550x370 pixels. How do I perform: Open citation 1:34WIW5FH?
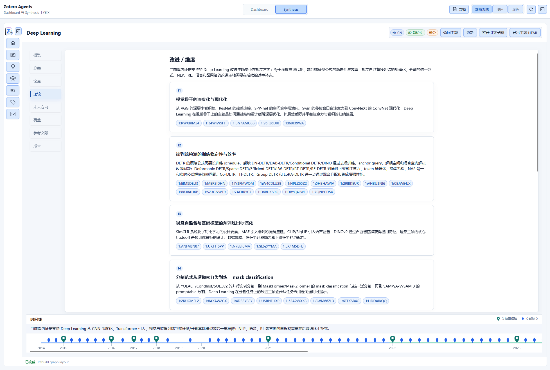[216, 123]
